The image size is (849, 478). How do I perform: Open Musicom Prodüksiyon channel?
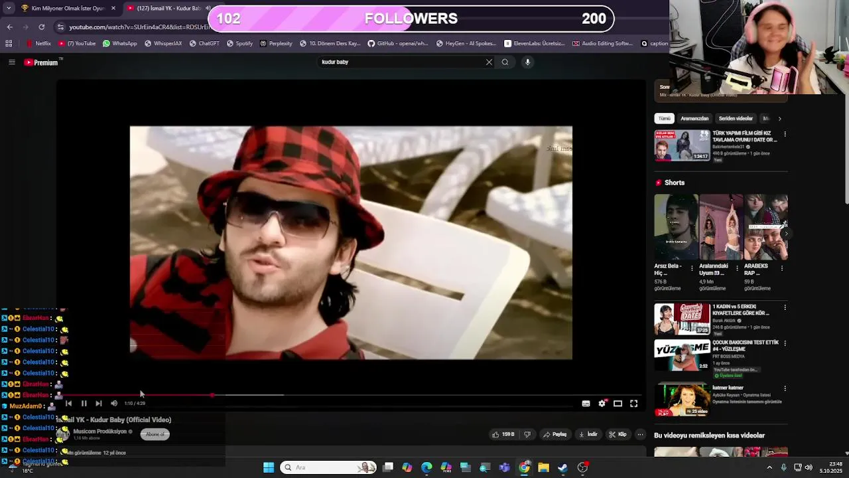pyautogui.click(x=99, y=432)
